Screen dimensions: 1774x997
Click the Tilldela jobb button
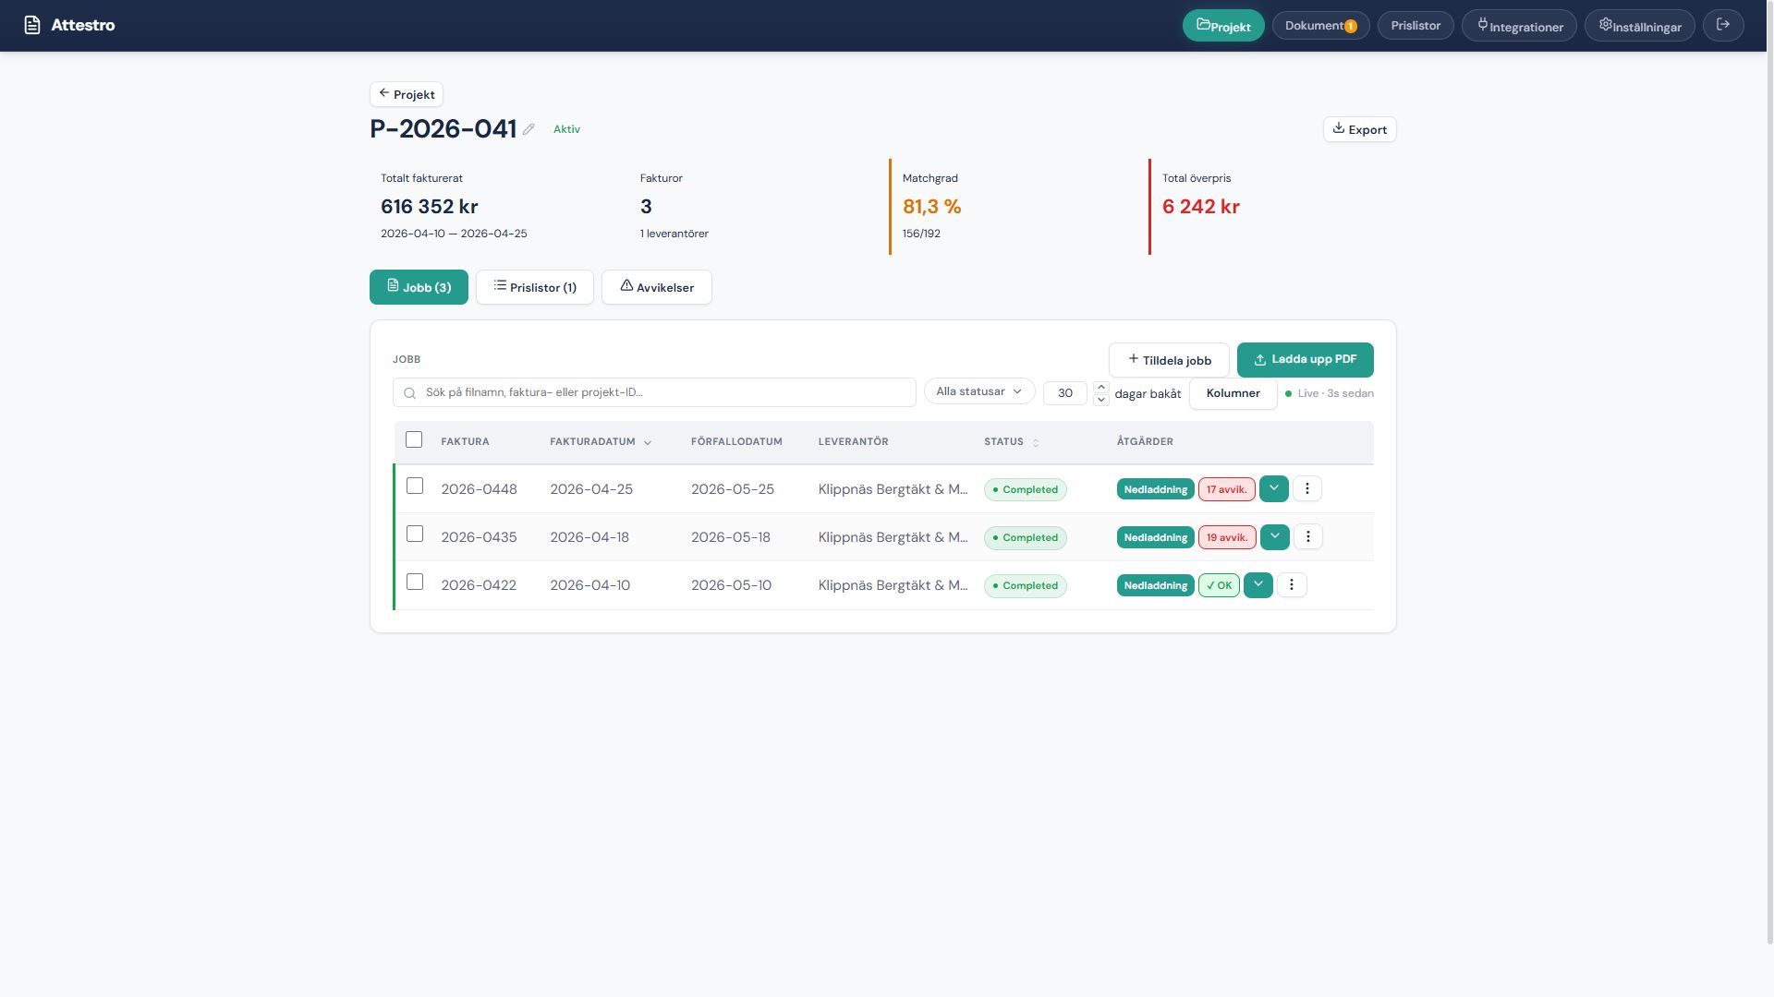point(1168,360)
